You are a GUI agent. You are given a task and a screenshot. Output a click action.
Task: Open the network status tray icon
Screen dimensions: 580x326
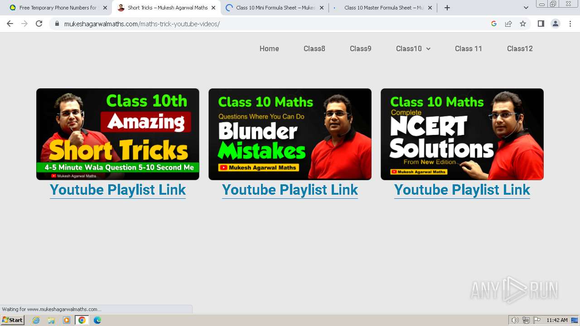point(526,320)
